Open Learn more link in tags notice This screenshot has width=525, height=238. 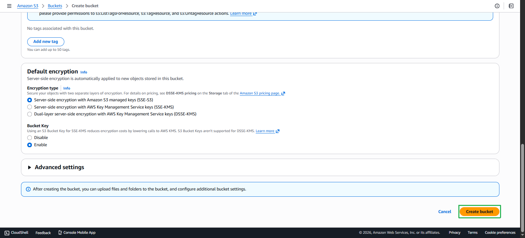[x=241, y=14]
